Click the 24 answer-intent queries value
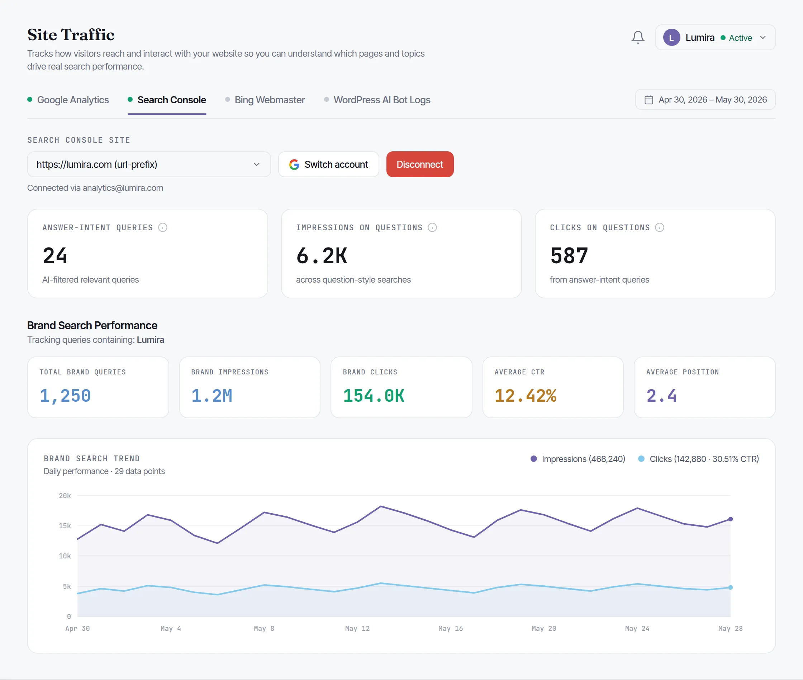This screenshot has width=803, height=680. 55,256
